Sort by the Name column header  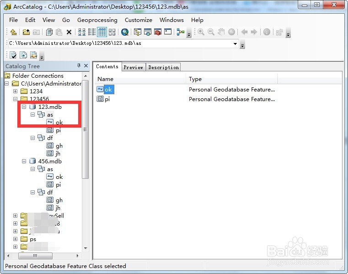click(x=141, y=79)
